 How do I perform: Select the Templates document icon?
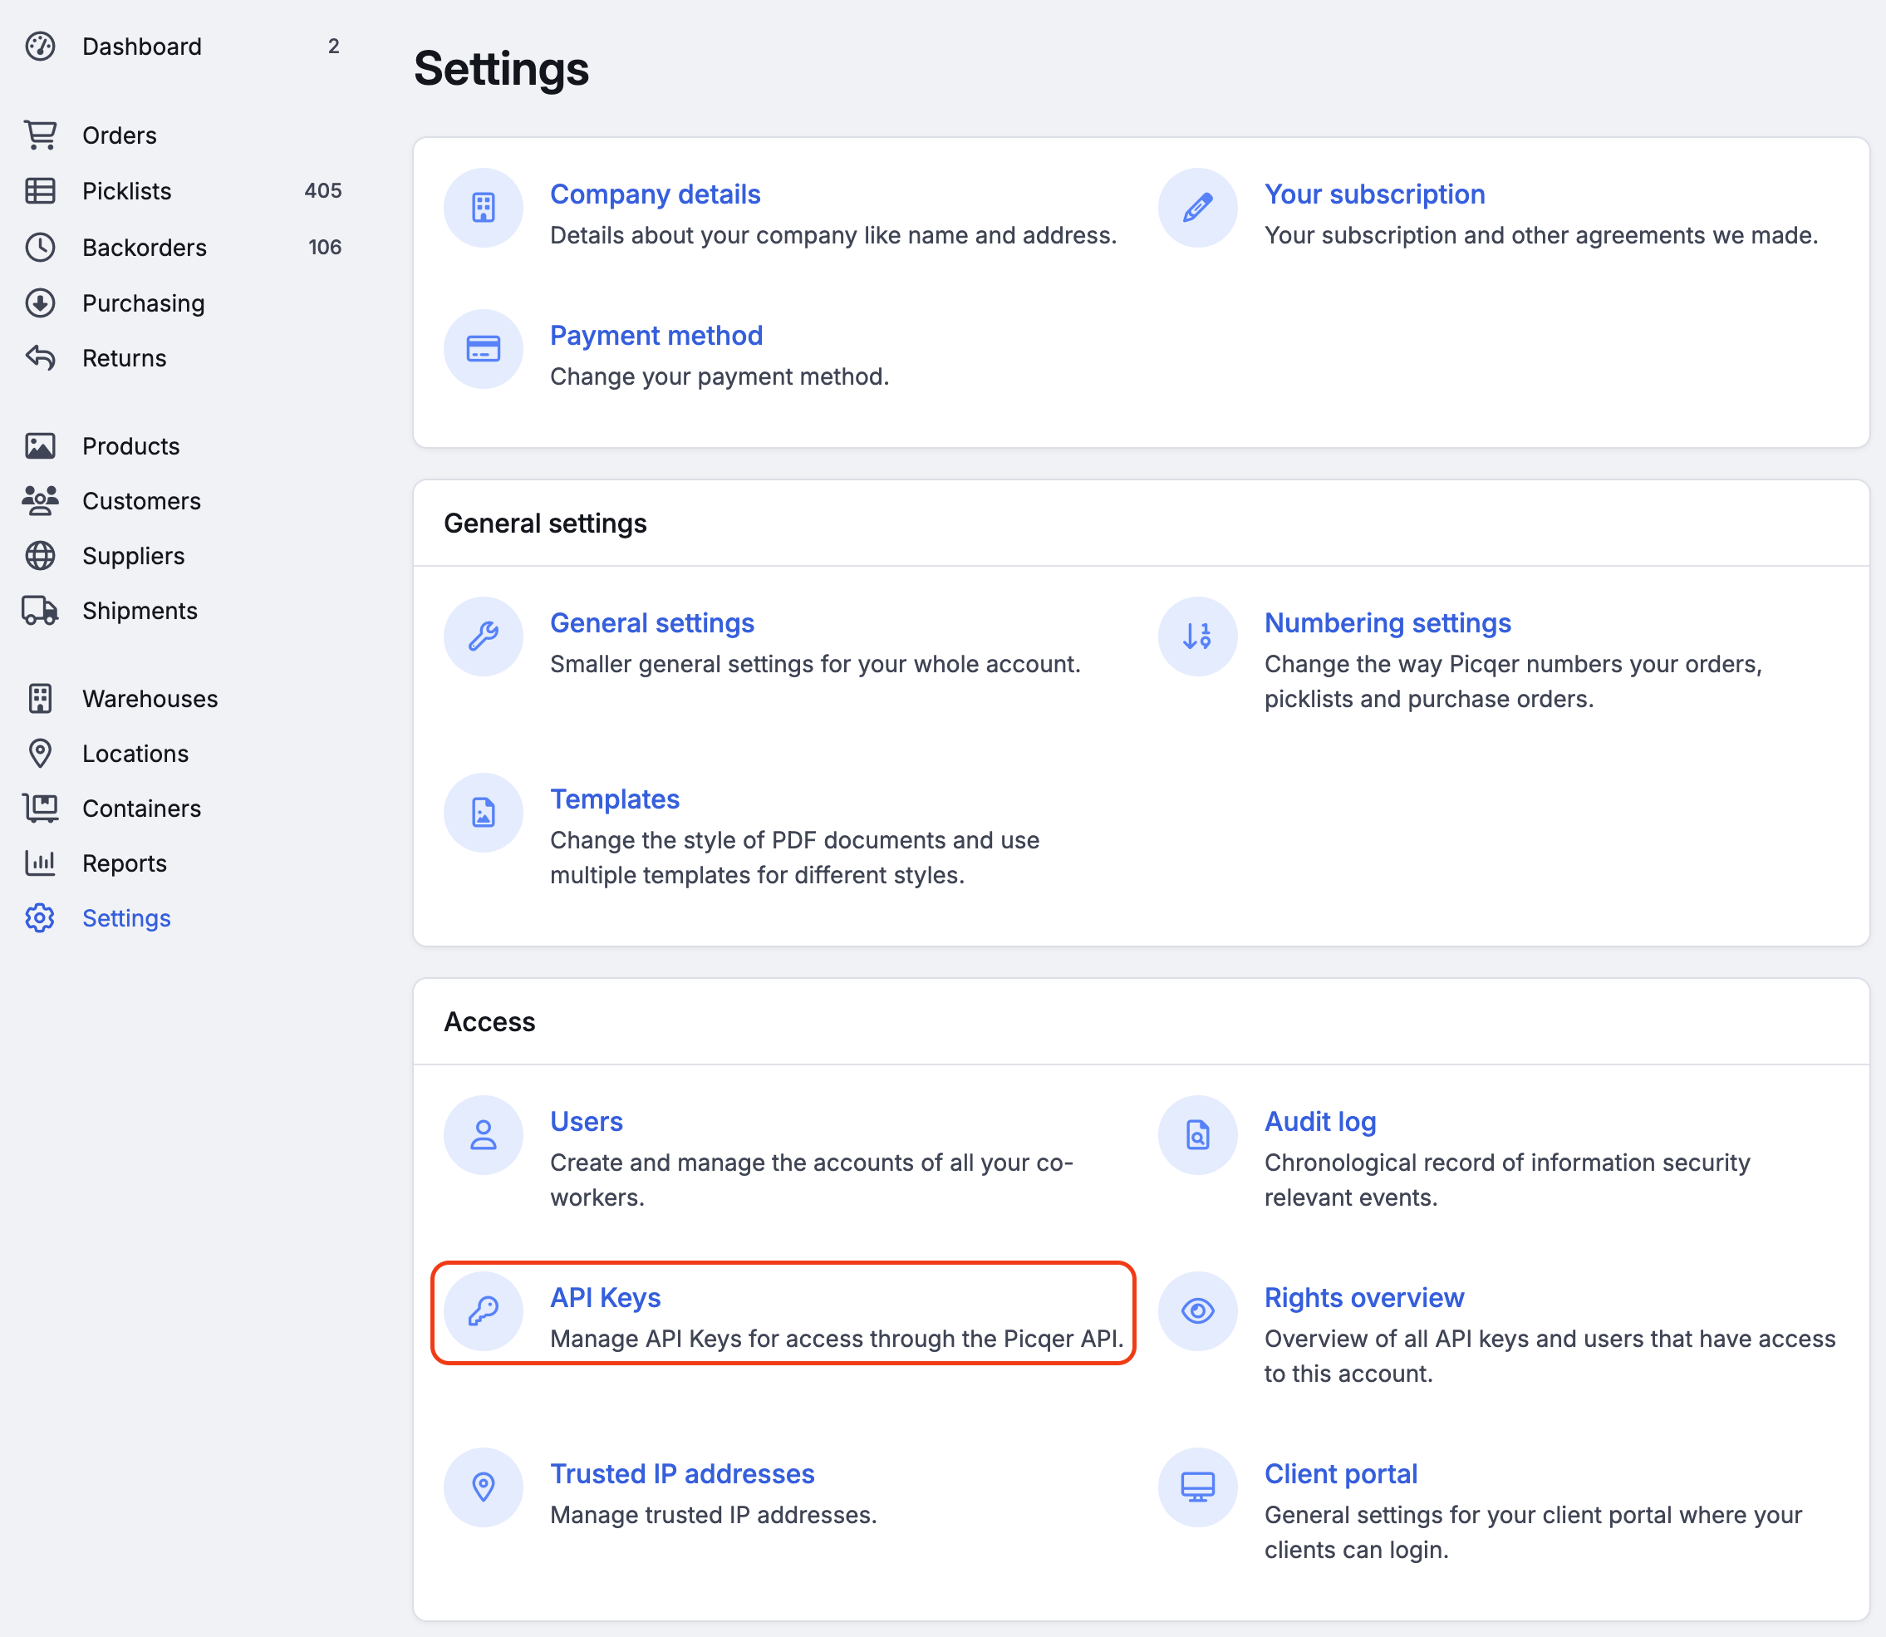484,813
